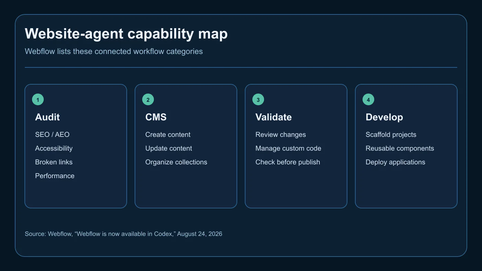The height and width of the screenshot is (271, 482).
Task: Click the 'Create content' item
Action: click(168, 134)
